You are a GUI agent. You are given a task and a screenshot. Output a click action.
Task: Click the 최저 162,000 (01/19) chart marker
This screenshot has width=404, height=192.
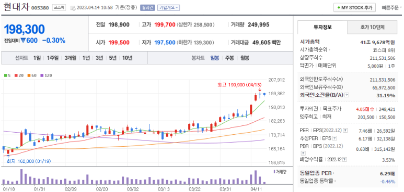click(x=29, y=161)
